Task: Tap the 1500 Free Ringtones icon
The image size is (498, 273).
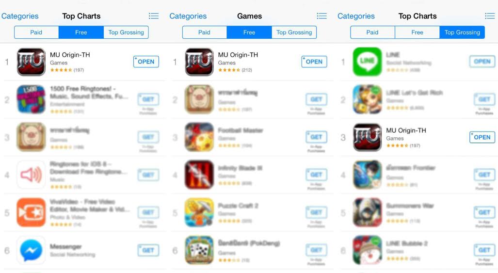Action: point(31,99)
